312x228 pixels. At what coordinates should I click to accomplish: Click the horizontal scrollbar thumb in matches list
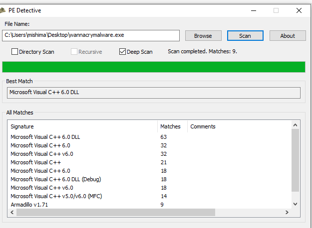coord(116,213)
